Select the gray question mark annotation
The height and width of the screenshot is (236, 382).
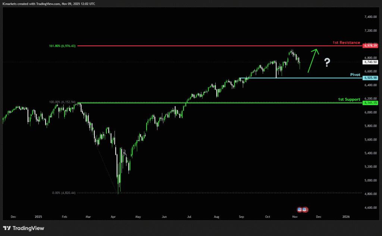(327, 62)
